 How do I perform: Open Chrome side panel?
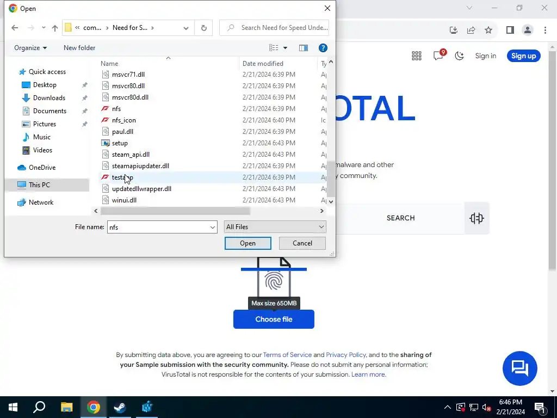510,30
